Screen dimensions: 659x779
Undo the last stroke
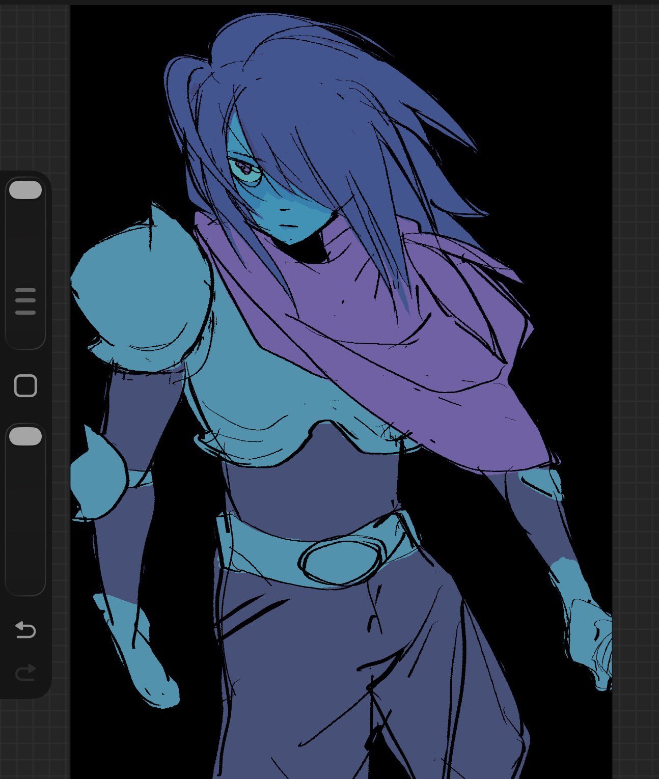point(25,630)
